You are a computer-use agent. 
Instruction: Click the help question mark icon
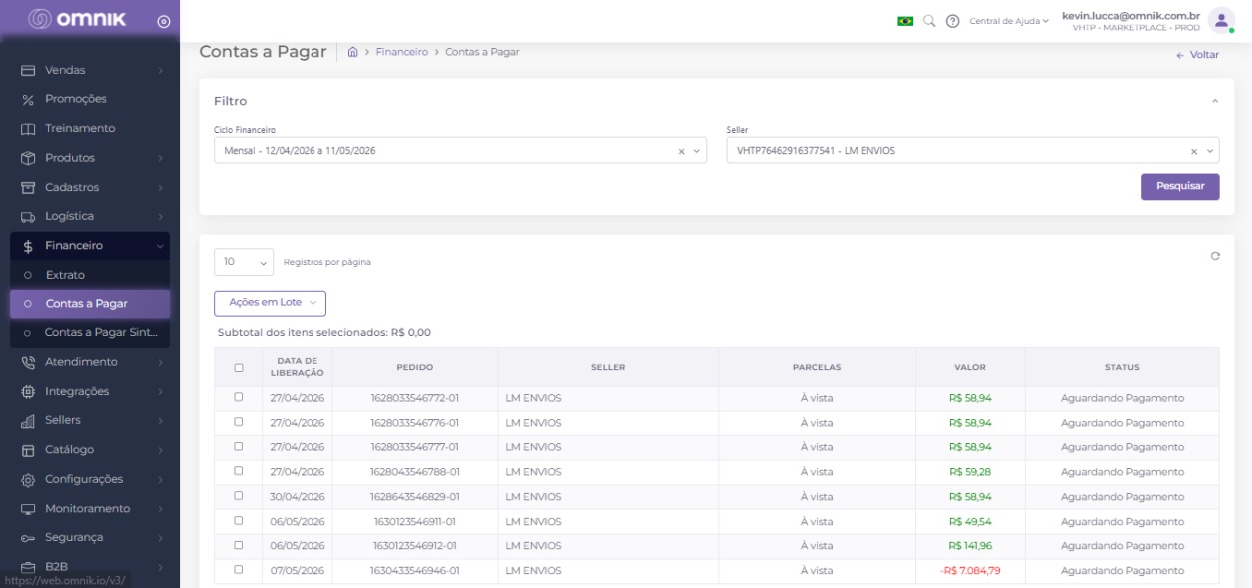point(952,21)
